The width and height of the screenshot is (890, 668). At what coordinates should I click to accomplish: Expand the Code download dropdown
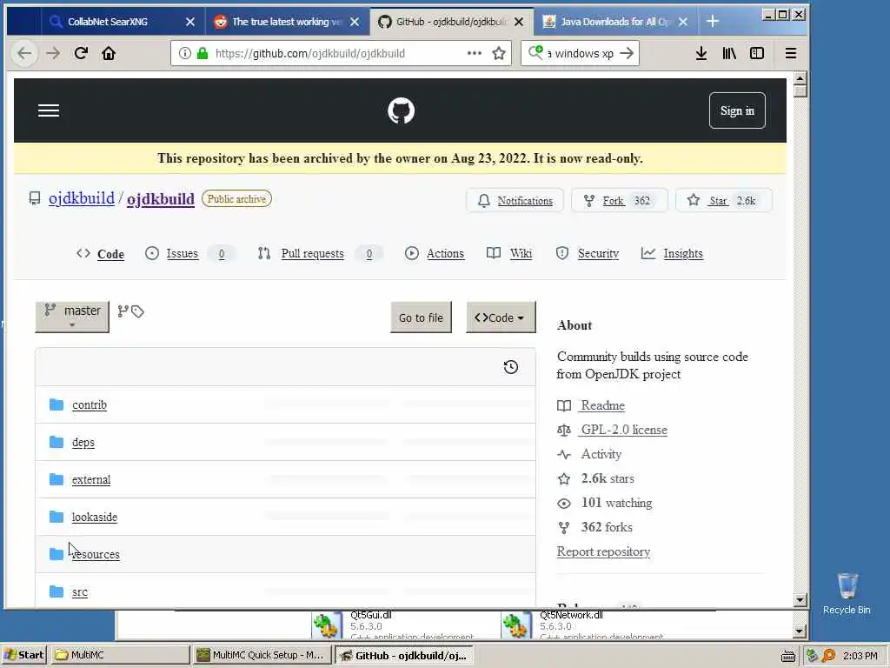[501, 317]
